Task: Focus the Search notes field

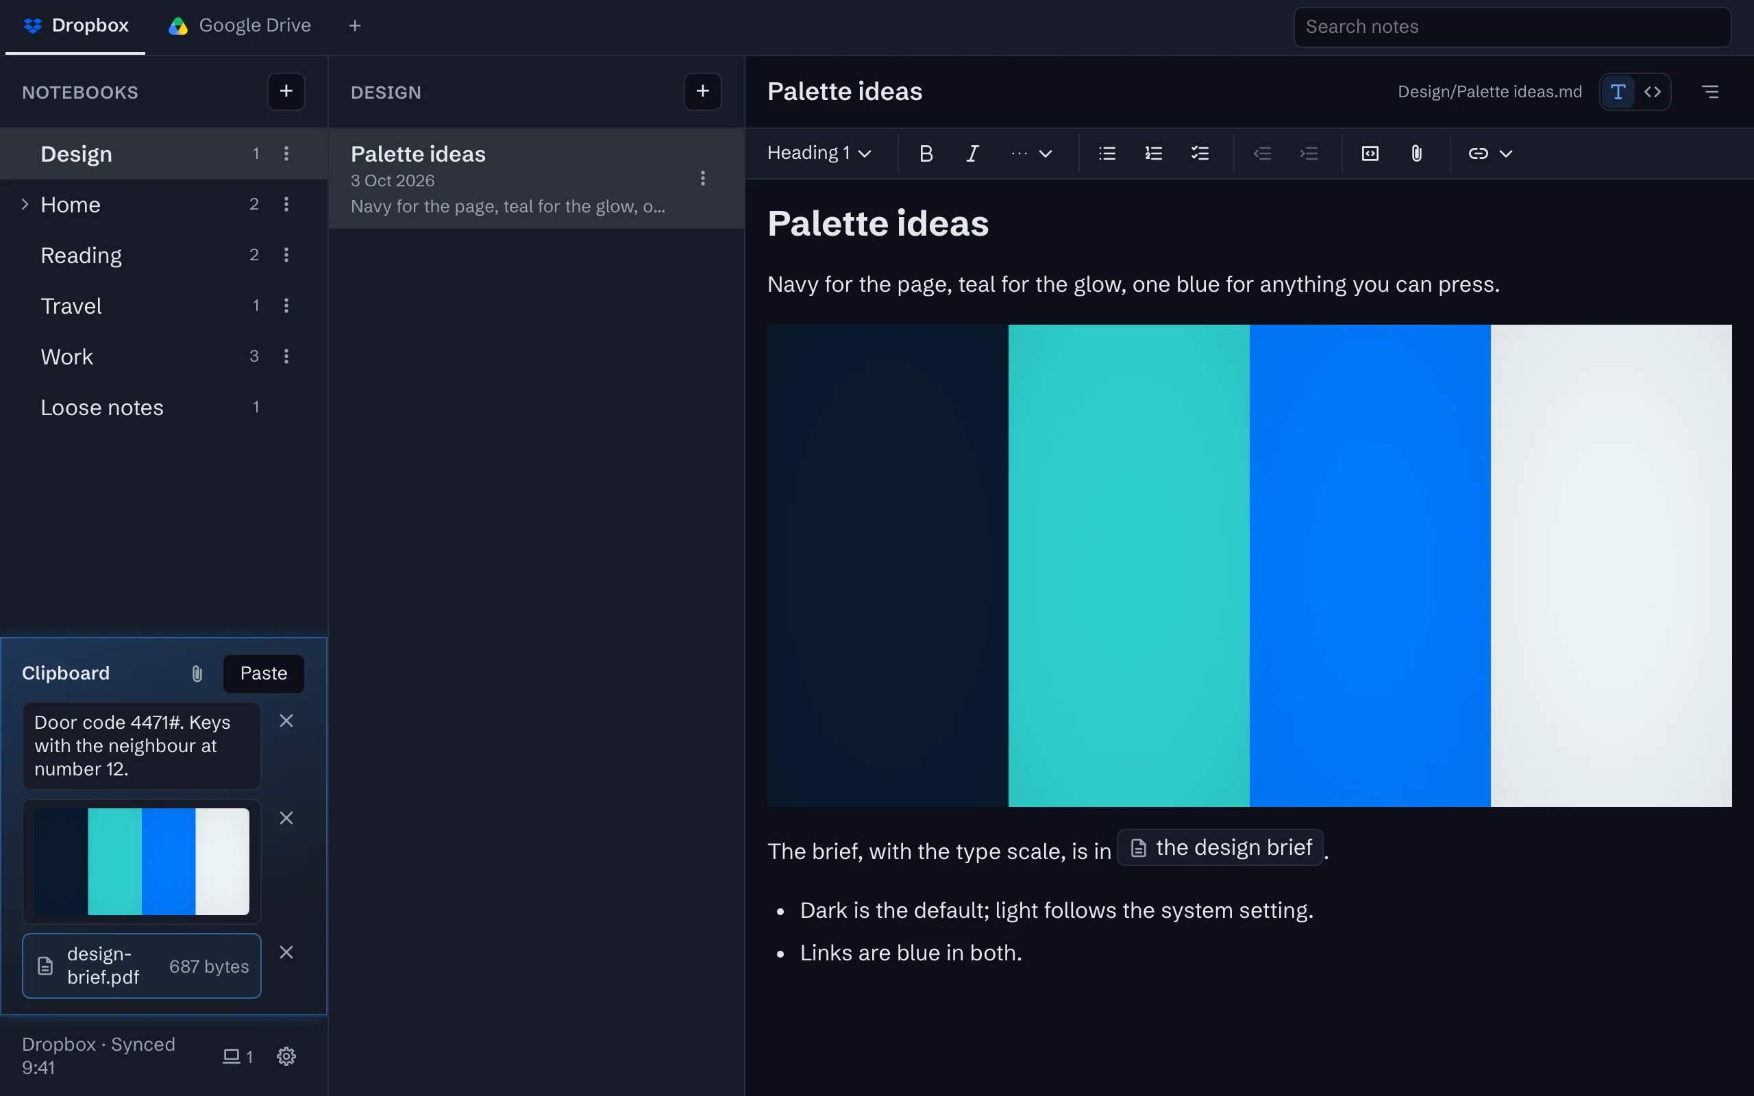Action: click(1513, 27)
